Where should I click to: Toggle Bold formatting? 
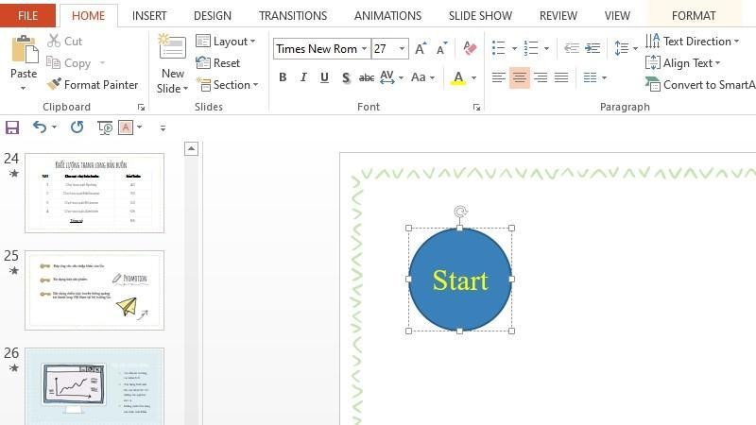(x=283, y=77)
